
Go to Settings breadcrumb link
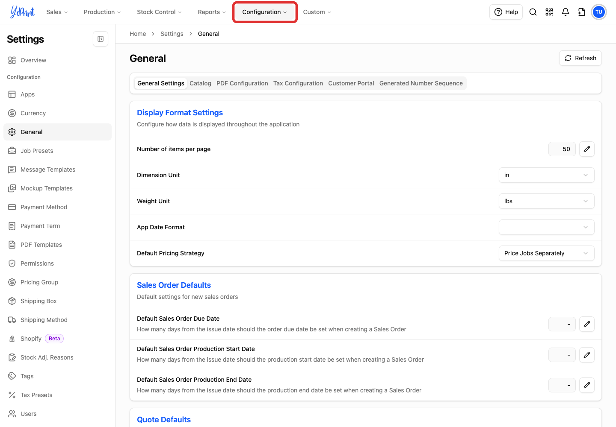[x=172, y=34]
